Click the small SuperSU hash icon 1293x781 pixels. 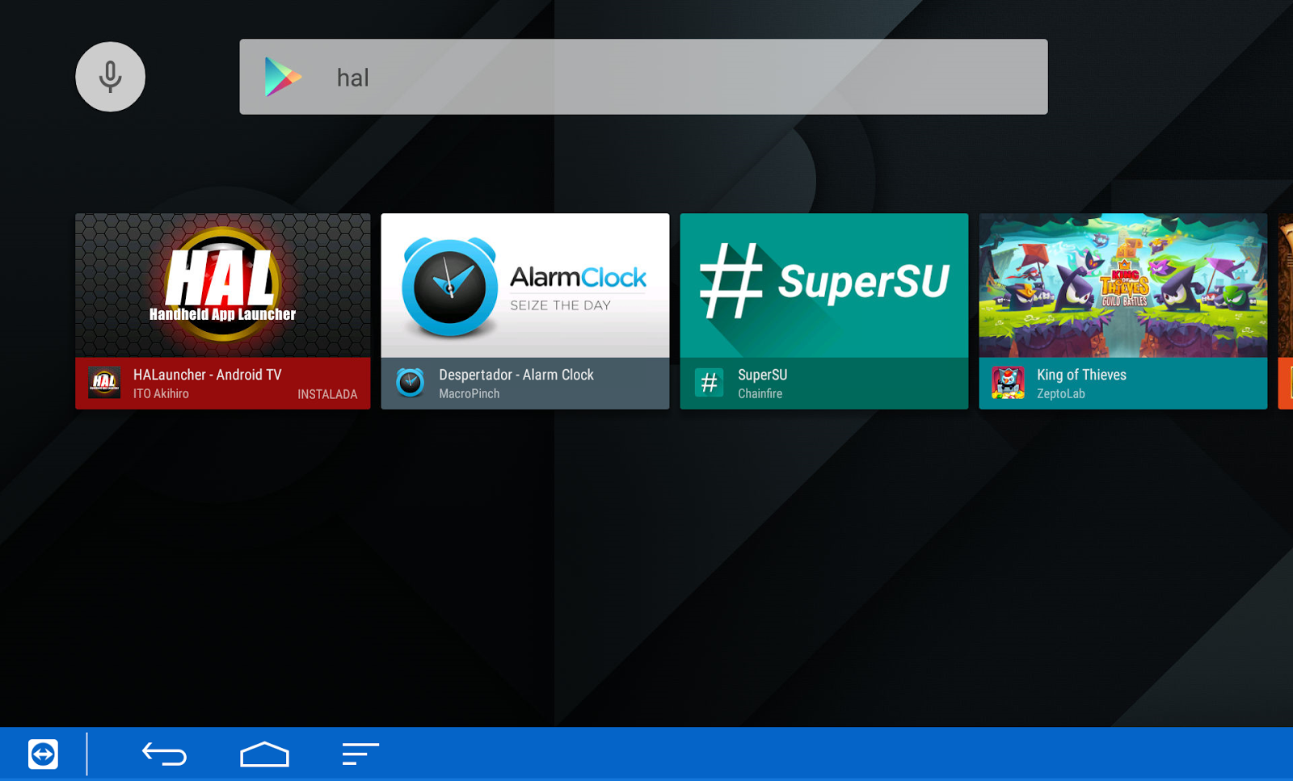710,383
